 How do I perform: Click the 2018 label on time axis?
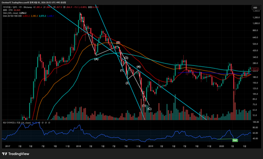pyautogui.click(x=78, y=146)
